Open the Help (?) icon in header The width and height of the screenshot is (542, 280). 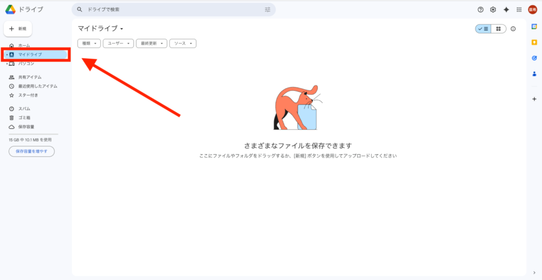pos(481,10)
